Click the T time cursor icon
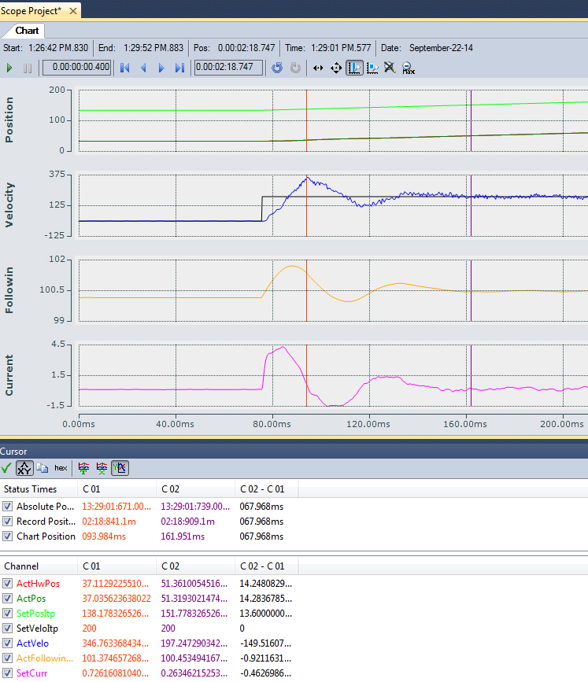Viewport: 588px width, 682px height. 83,468
